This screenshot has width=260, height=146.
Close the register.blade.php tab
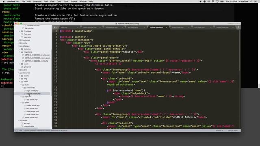167,28
